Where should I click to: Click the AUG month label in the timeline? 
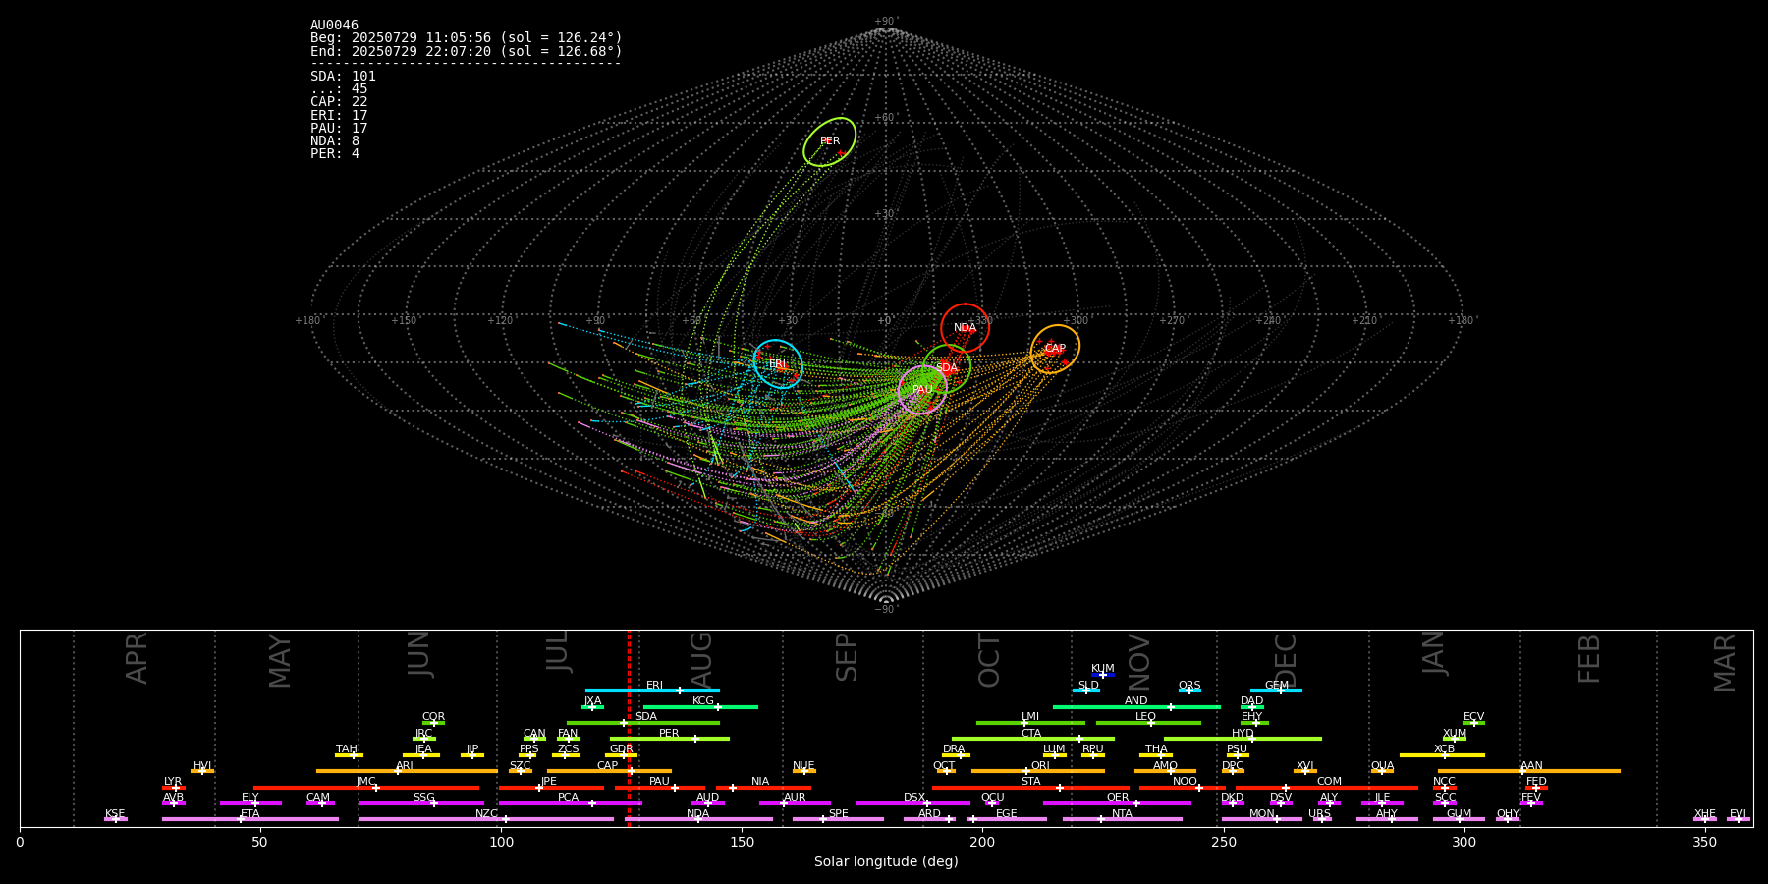click(x=700, y=658)
